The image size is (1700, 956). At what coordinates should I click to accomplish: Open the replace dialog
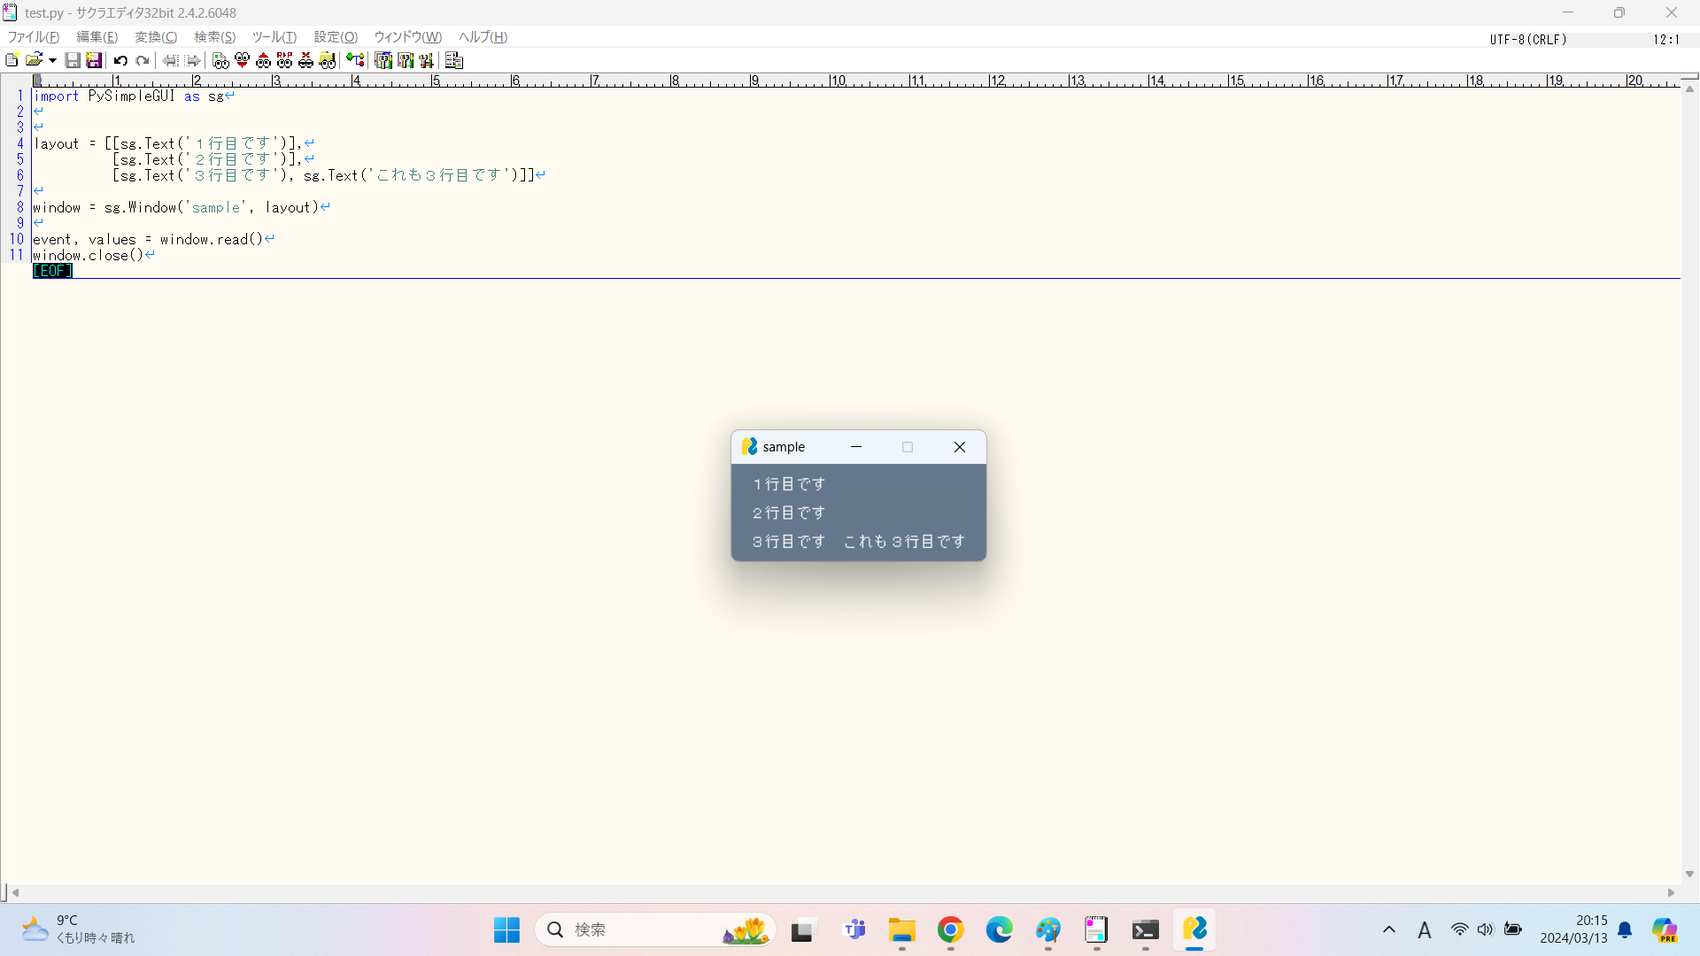[284, 60]
